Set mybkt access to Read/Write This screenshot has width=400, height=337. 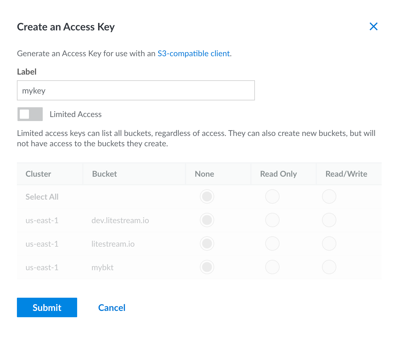click(329, 267)
